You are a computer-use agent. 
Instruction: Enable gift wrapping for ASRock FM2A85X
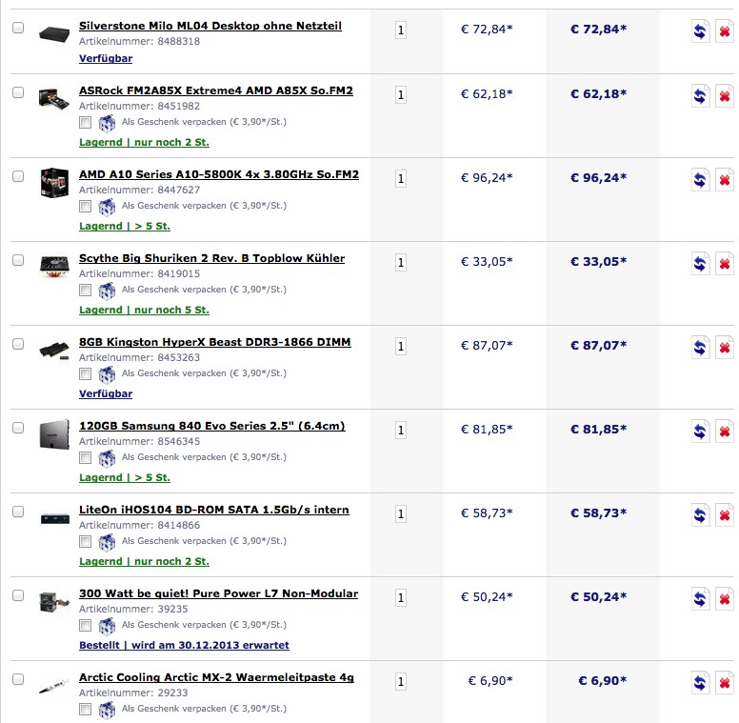[86, 123]
